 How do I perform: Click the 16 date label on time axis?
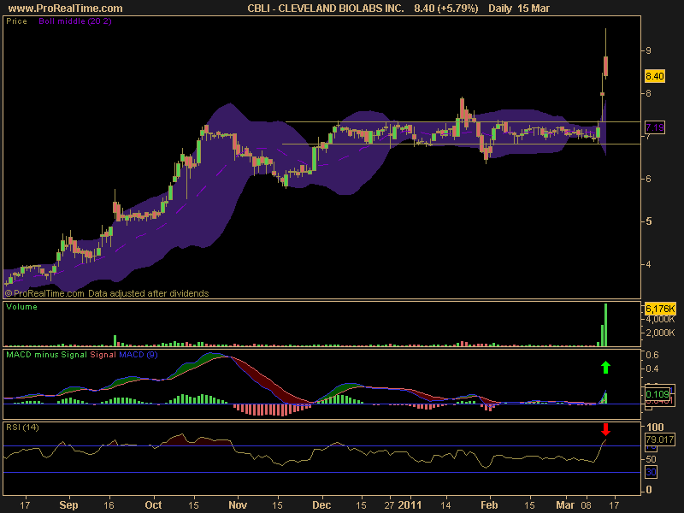(x=109, y=505)
